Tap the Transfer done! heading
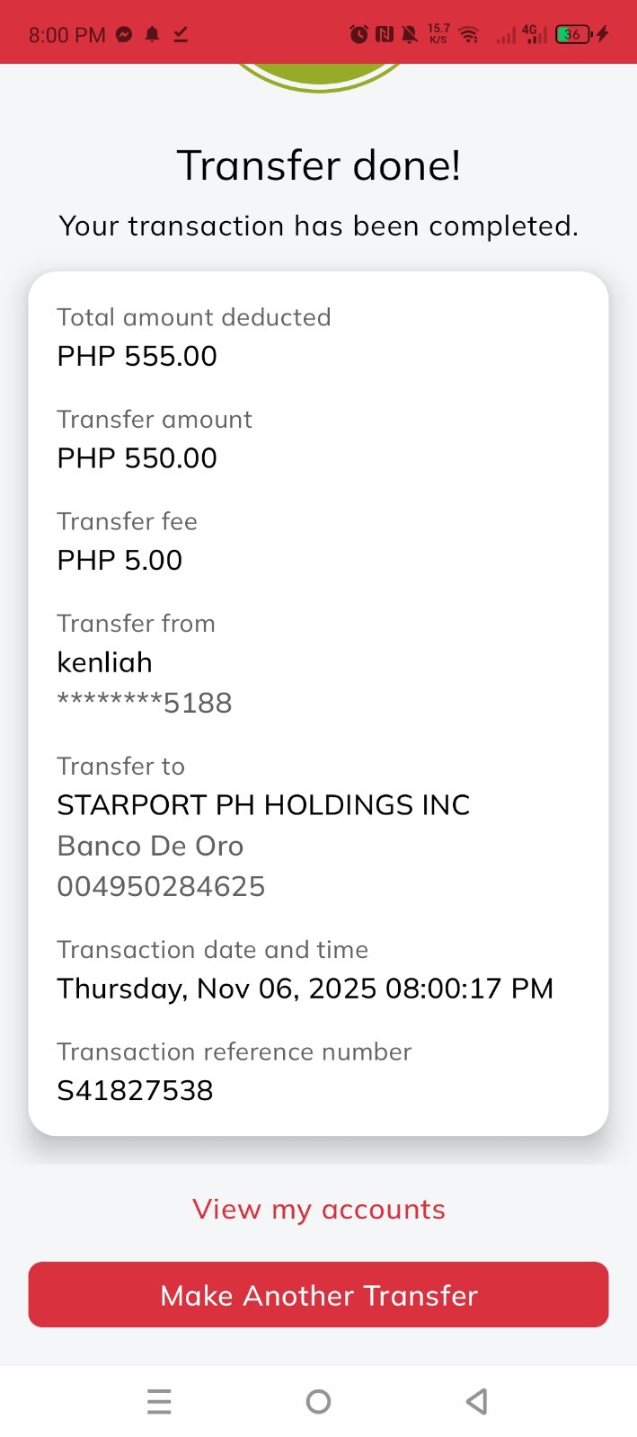637x1437 pixels. coord(318,165)
